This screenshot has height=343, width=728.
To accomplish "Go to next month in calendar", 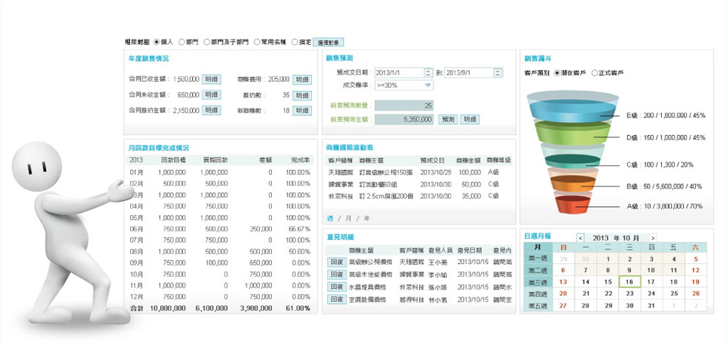I will tap(653, 238).
